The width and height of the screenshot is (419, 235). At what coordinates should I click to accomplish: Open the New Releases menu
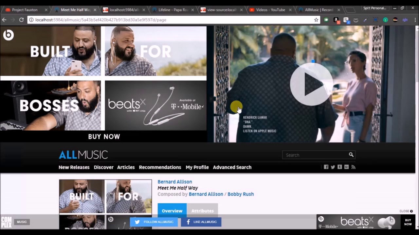click(x=74, y=167)
